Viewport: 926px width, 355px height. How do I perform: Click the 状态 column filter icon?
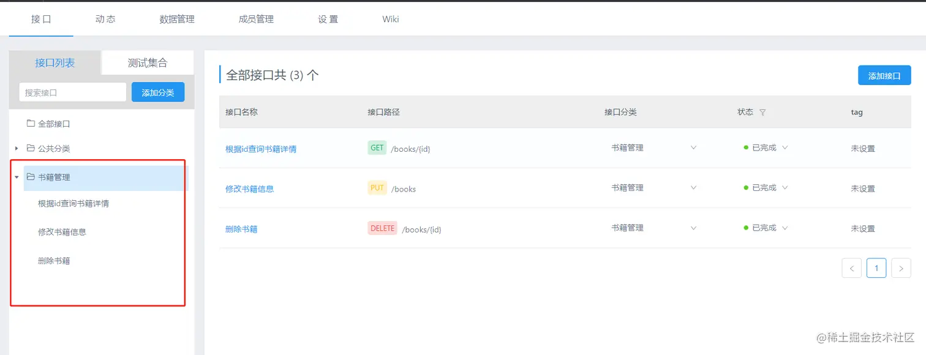pos(762,113)
